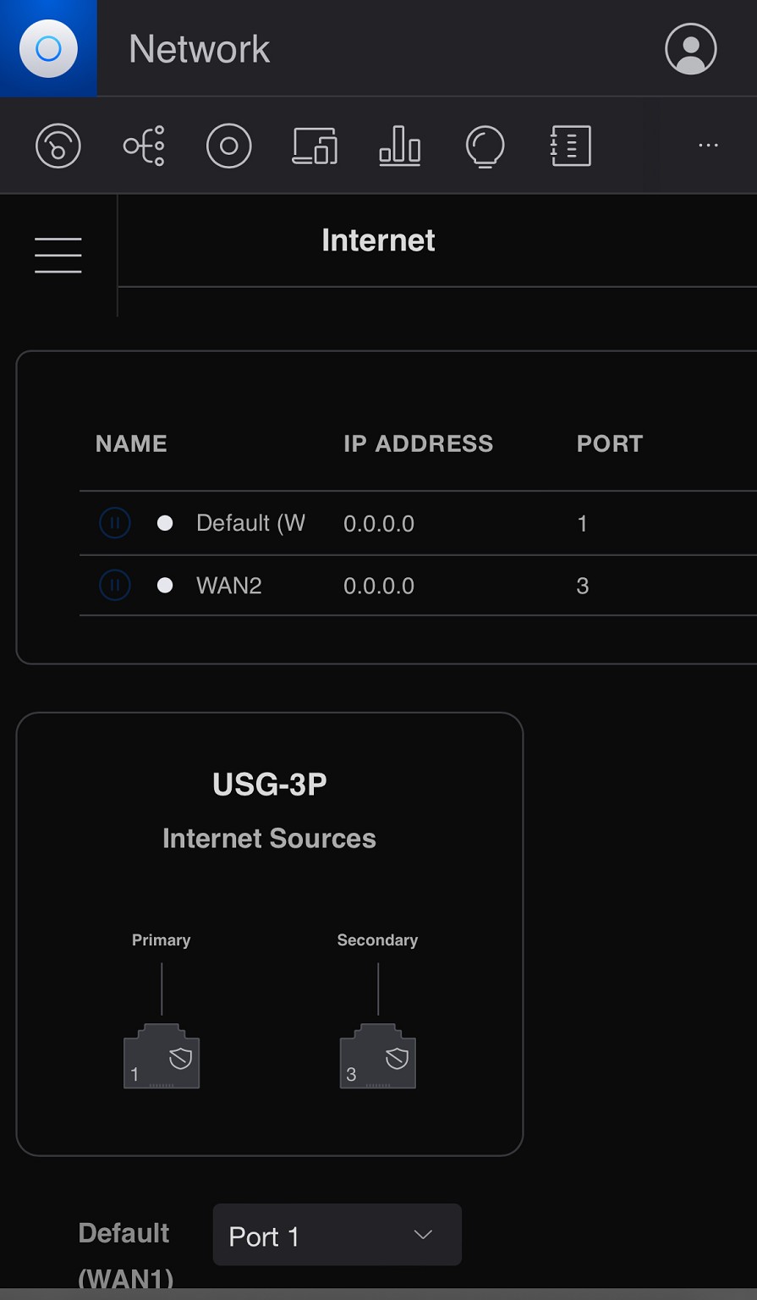Open the Dashboard gauge icon
The width and height of the screenshot is (757, 1300).
coord(58,146)
